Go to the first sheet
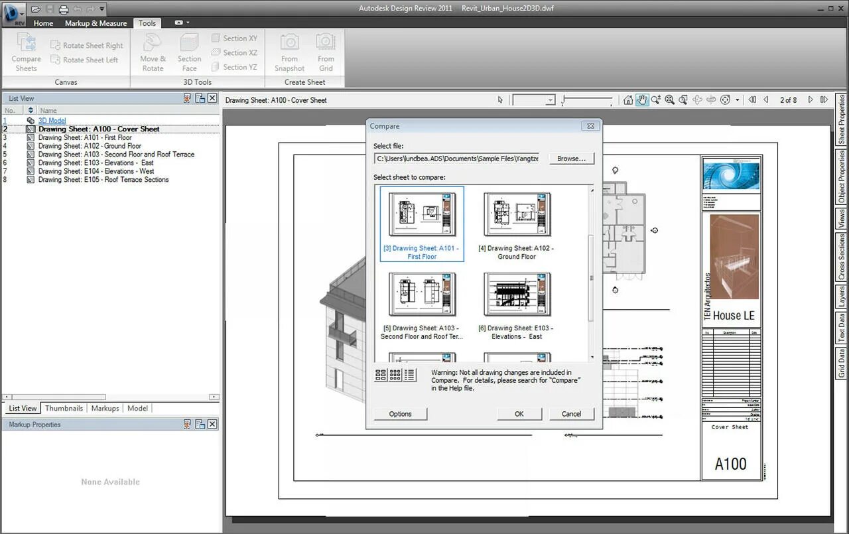849x534 pixels. pos(752,100)
